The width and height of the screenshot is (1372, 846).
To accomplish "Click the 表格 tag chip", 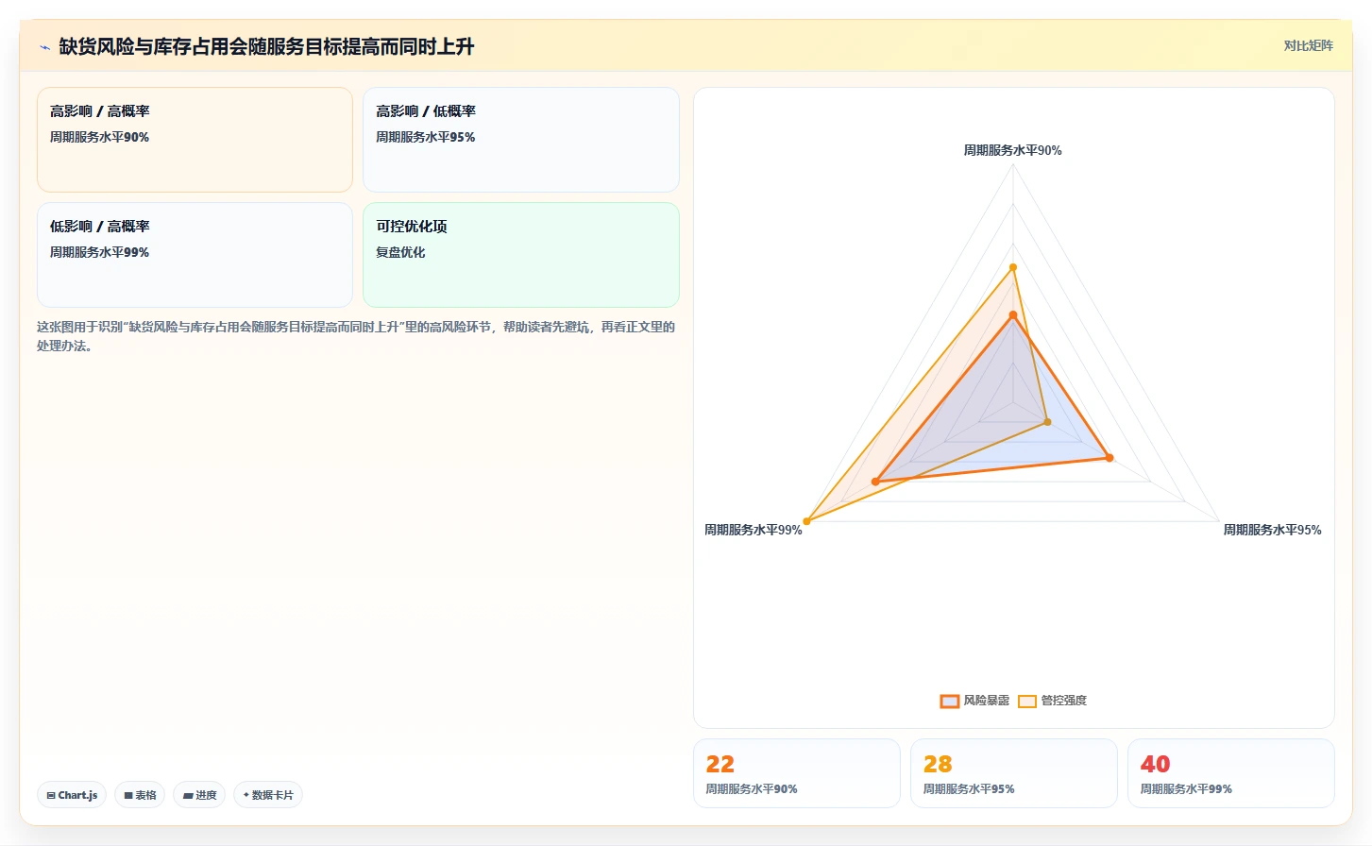I will (x=140, y=795).
